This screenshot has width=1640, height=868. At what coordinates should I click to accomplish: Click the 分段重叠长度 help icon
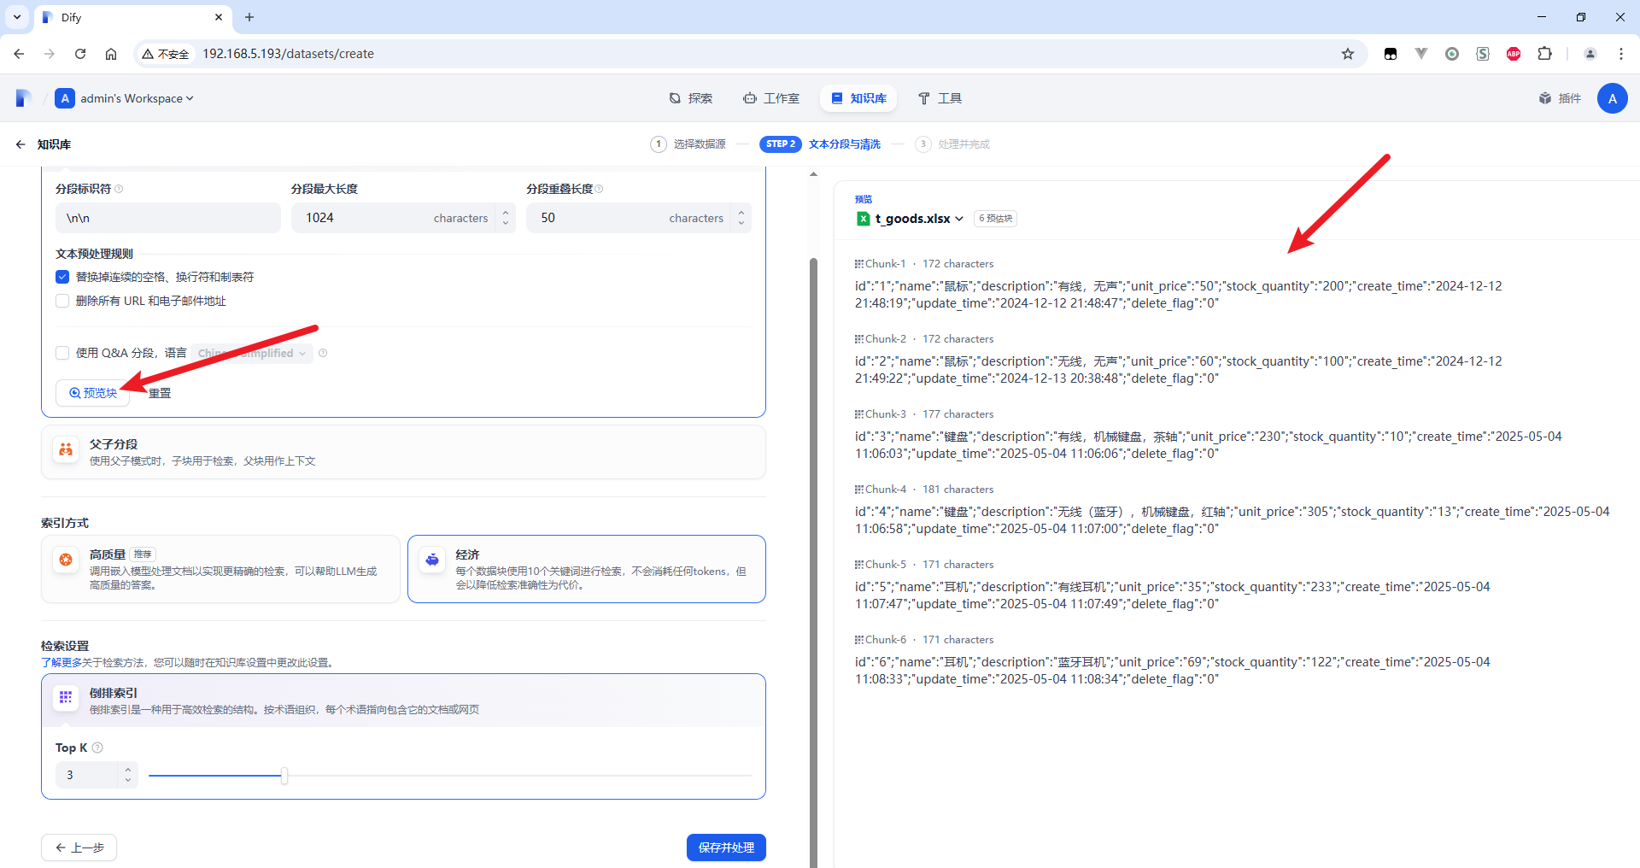tap(599, 189)
